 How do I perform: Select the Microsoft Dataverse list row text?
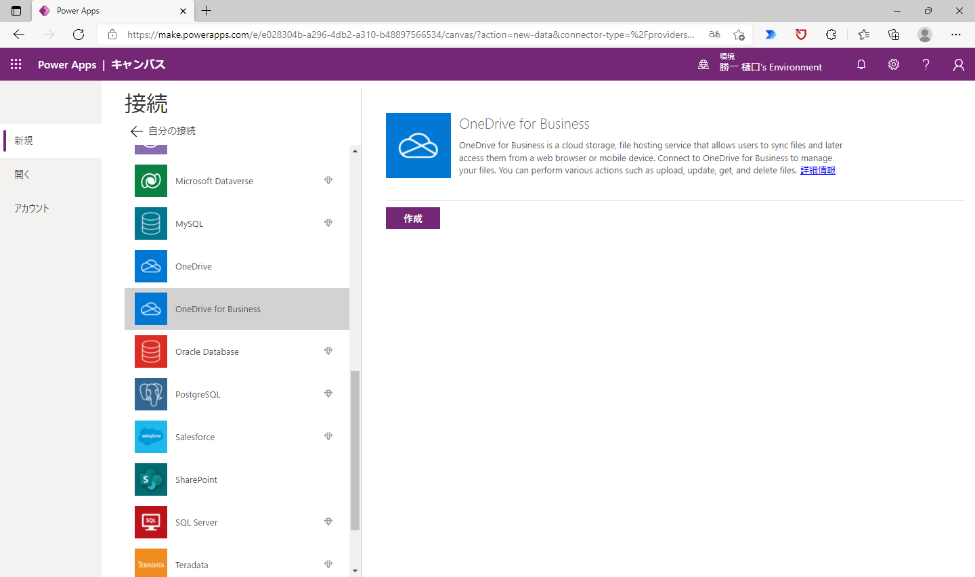(x=214, y=181)
